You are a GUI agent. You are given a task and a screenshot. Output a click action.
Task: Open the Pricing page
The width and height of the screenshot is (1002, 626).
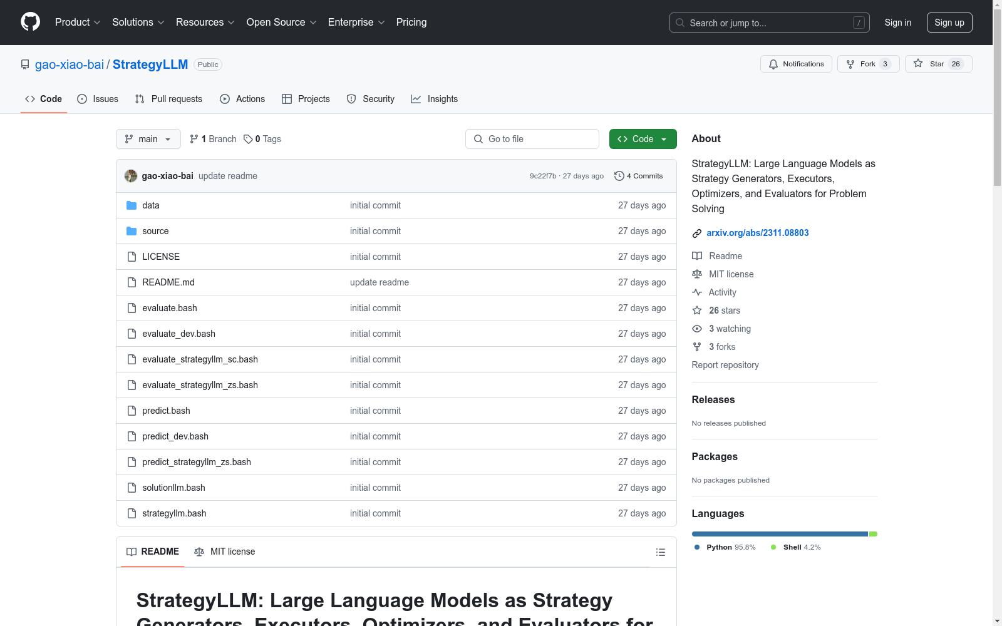(411, 22)
